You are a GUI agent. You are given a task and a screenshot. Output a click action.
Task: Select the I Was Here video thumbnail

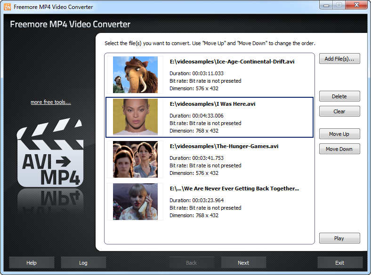pos(135,117)
